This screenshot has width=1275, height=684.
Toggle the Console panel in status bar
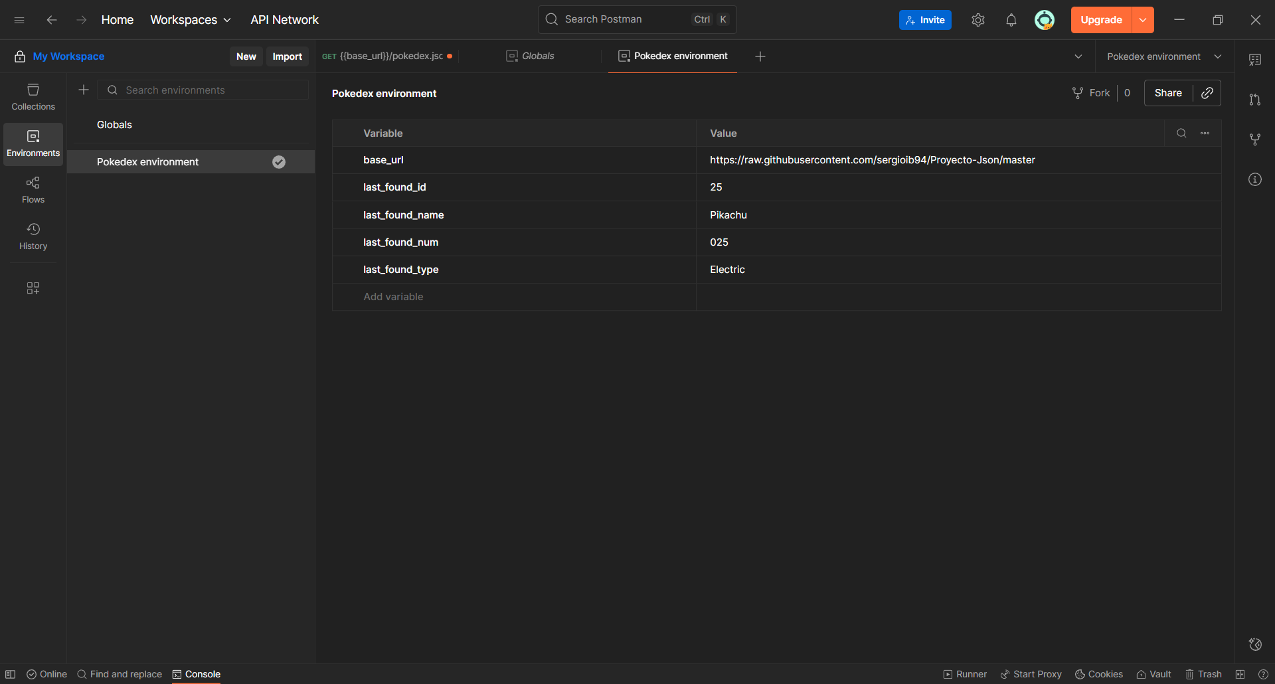coord(197,674)
